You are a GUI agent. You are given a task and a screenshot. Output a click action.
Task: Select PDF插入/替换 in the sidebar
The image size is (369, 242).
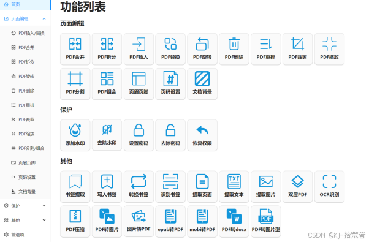[25, 33]
